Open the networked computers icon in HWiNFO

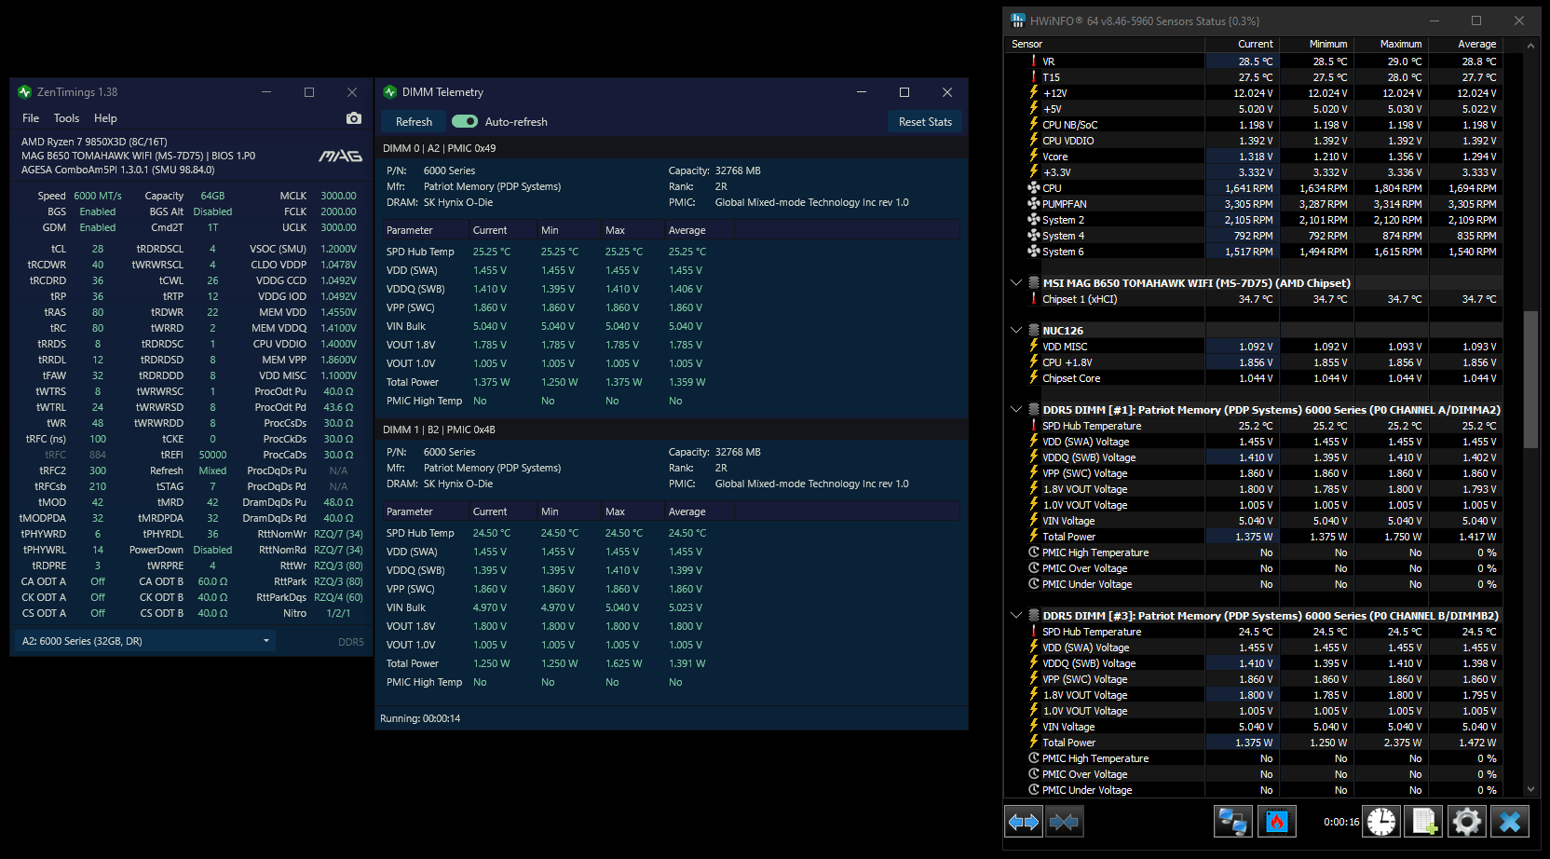point(1232,822)
